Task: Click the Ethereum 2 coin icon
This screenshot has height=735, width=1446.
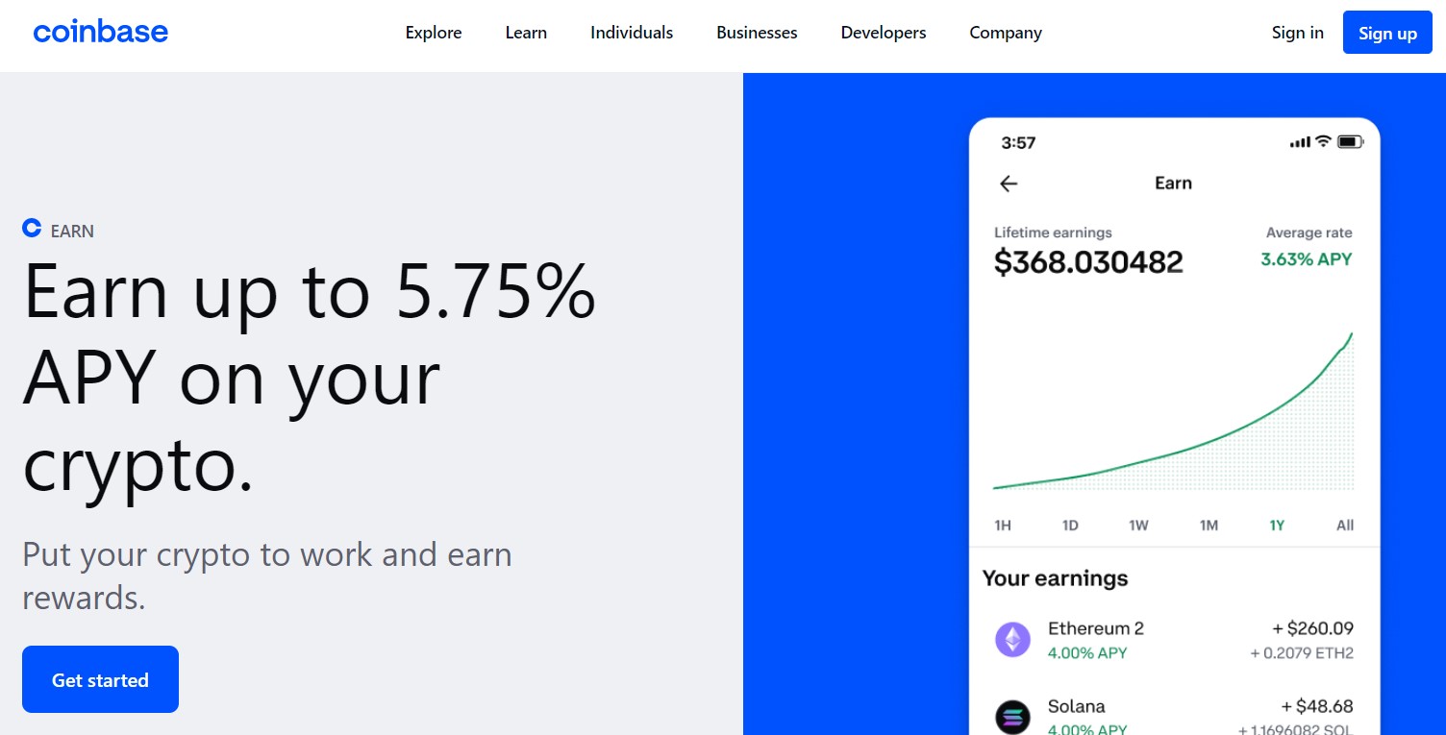Action: point(1012,639)
